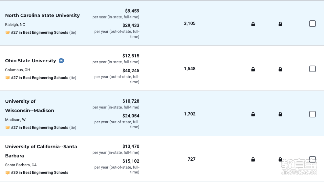Click ranking badge icon under Raleigh, NC
This screenshot has height=182, width=324.
point(8,32)
